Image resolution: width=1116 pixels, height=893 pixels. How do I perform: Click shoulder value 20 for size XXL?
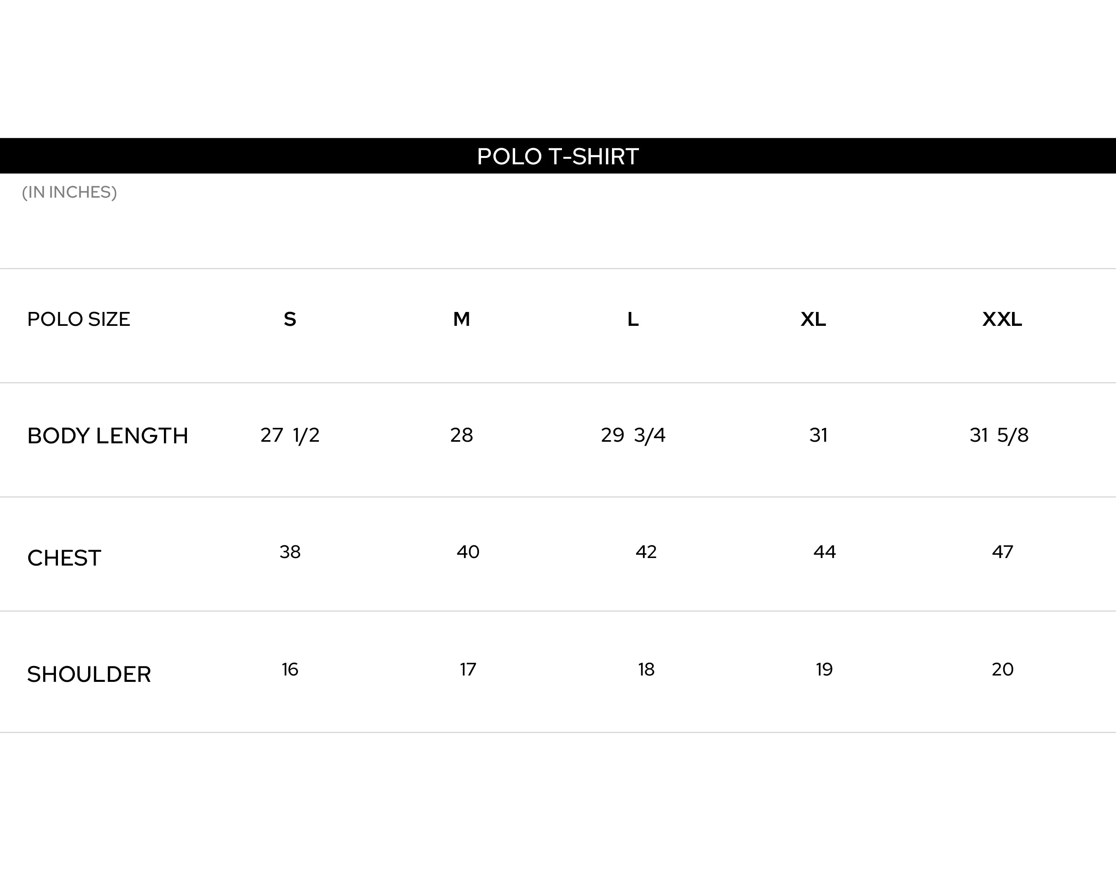tap(1002, 670)
